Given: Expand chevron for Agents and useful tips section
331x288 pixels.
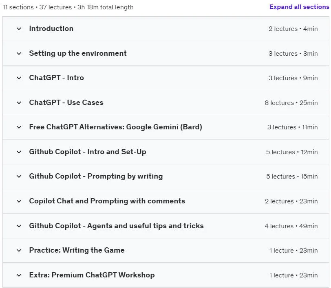Looking at the screenshot, I should click(19, 226).
